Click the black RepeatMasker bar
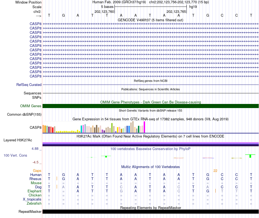 (150, 211)
